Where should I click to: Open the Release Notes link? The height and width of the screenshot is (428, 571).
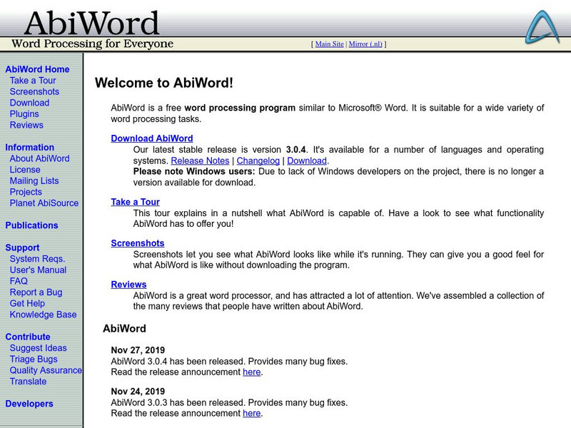200,160
